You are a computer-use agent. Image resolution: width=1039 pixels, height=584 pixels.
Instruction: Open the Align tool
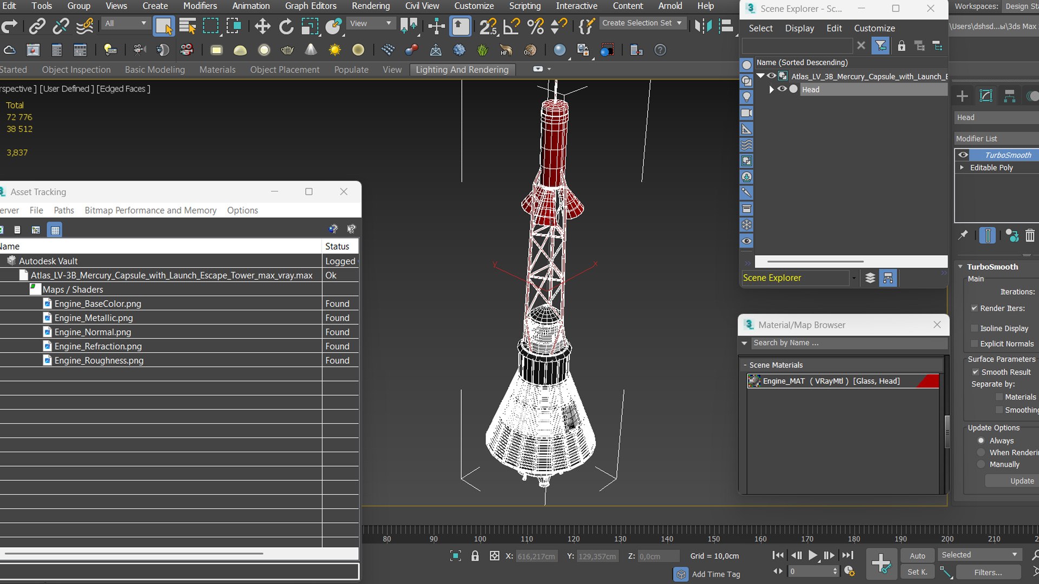coord(726,26)
